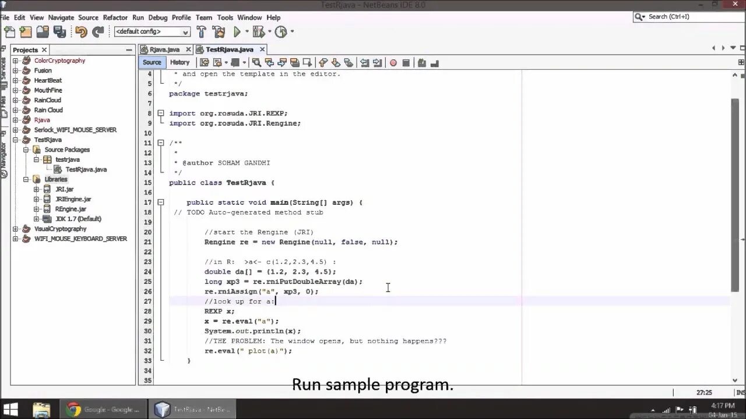
Task: Switch to Source view
Action: (x=152, y=63)
